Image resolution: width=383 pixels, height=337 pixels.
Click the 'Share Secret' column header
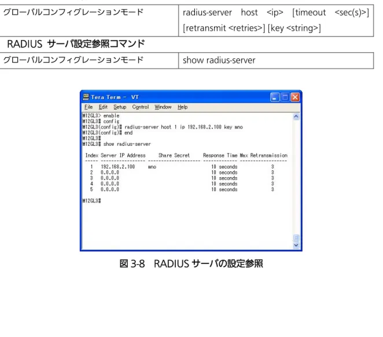coord(174,155)
